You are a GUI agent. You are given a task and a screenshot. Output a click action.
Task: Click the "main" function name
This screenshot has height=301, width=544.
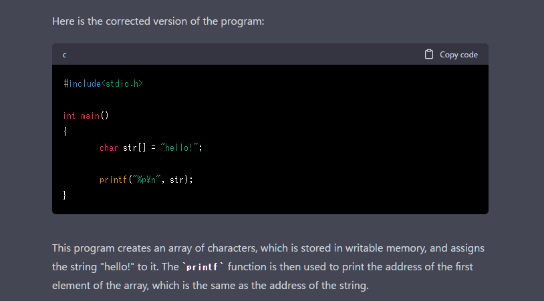[90, 115]
